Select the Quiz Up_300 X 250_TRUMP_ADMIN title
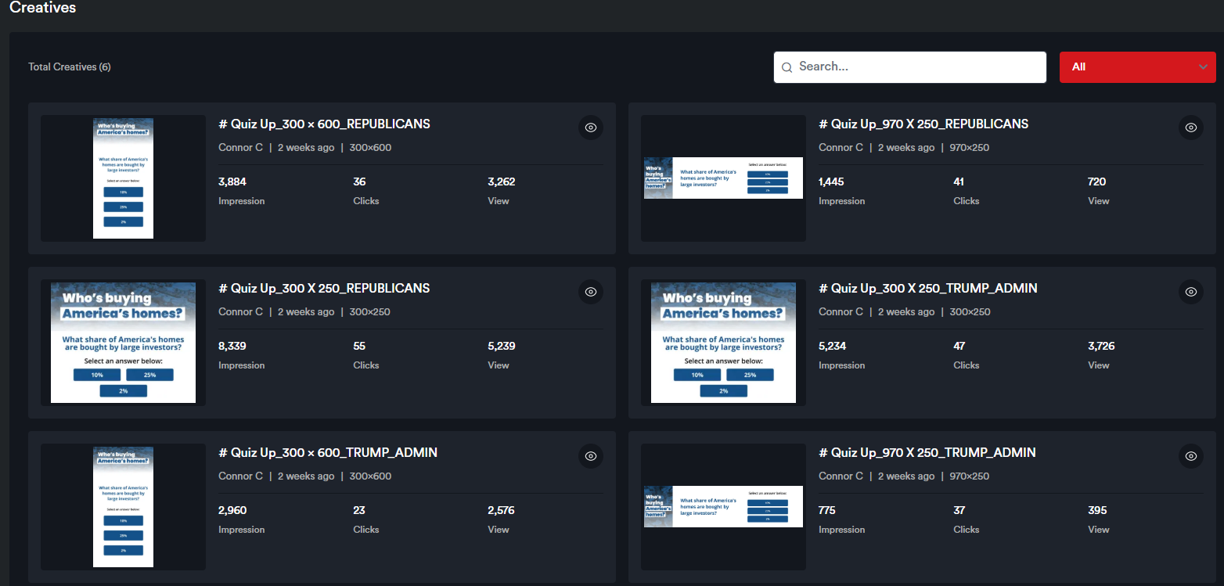 click(927, 289)
